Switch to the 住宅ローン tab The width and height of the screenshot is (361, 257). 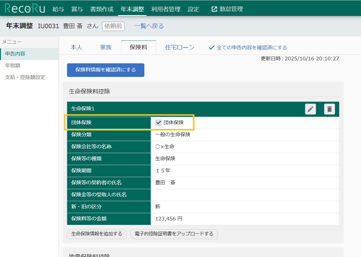click(x=180, y=47)
